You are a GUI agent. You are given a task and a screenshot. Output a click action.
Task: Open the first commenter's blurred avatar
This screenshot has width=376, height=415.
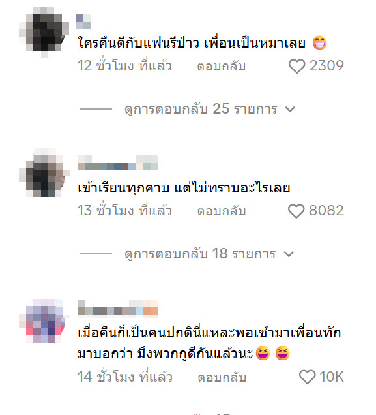click(44, 32)
